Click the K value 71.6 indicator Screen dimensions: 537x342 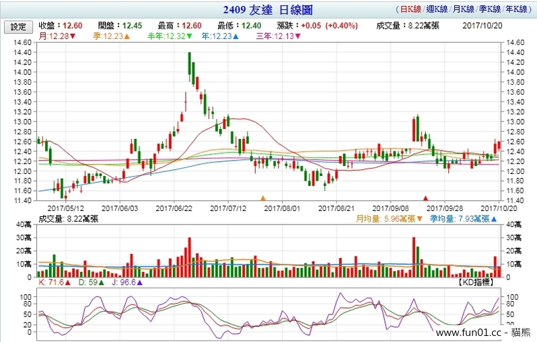click(54, 283)
